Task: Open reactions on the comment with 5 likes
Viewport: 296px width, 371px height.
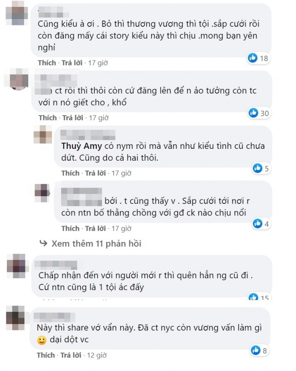Action: coord(261,168)
